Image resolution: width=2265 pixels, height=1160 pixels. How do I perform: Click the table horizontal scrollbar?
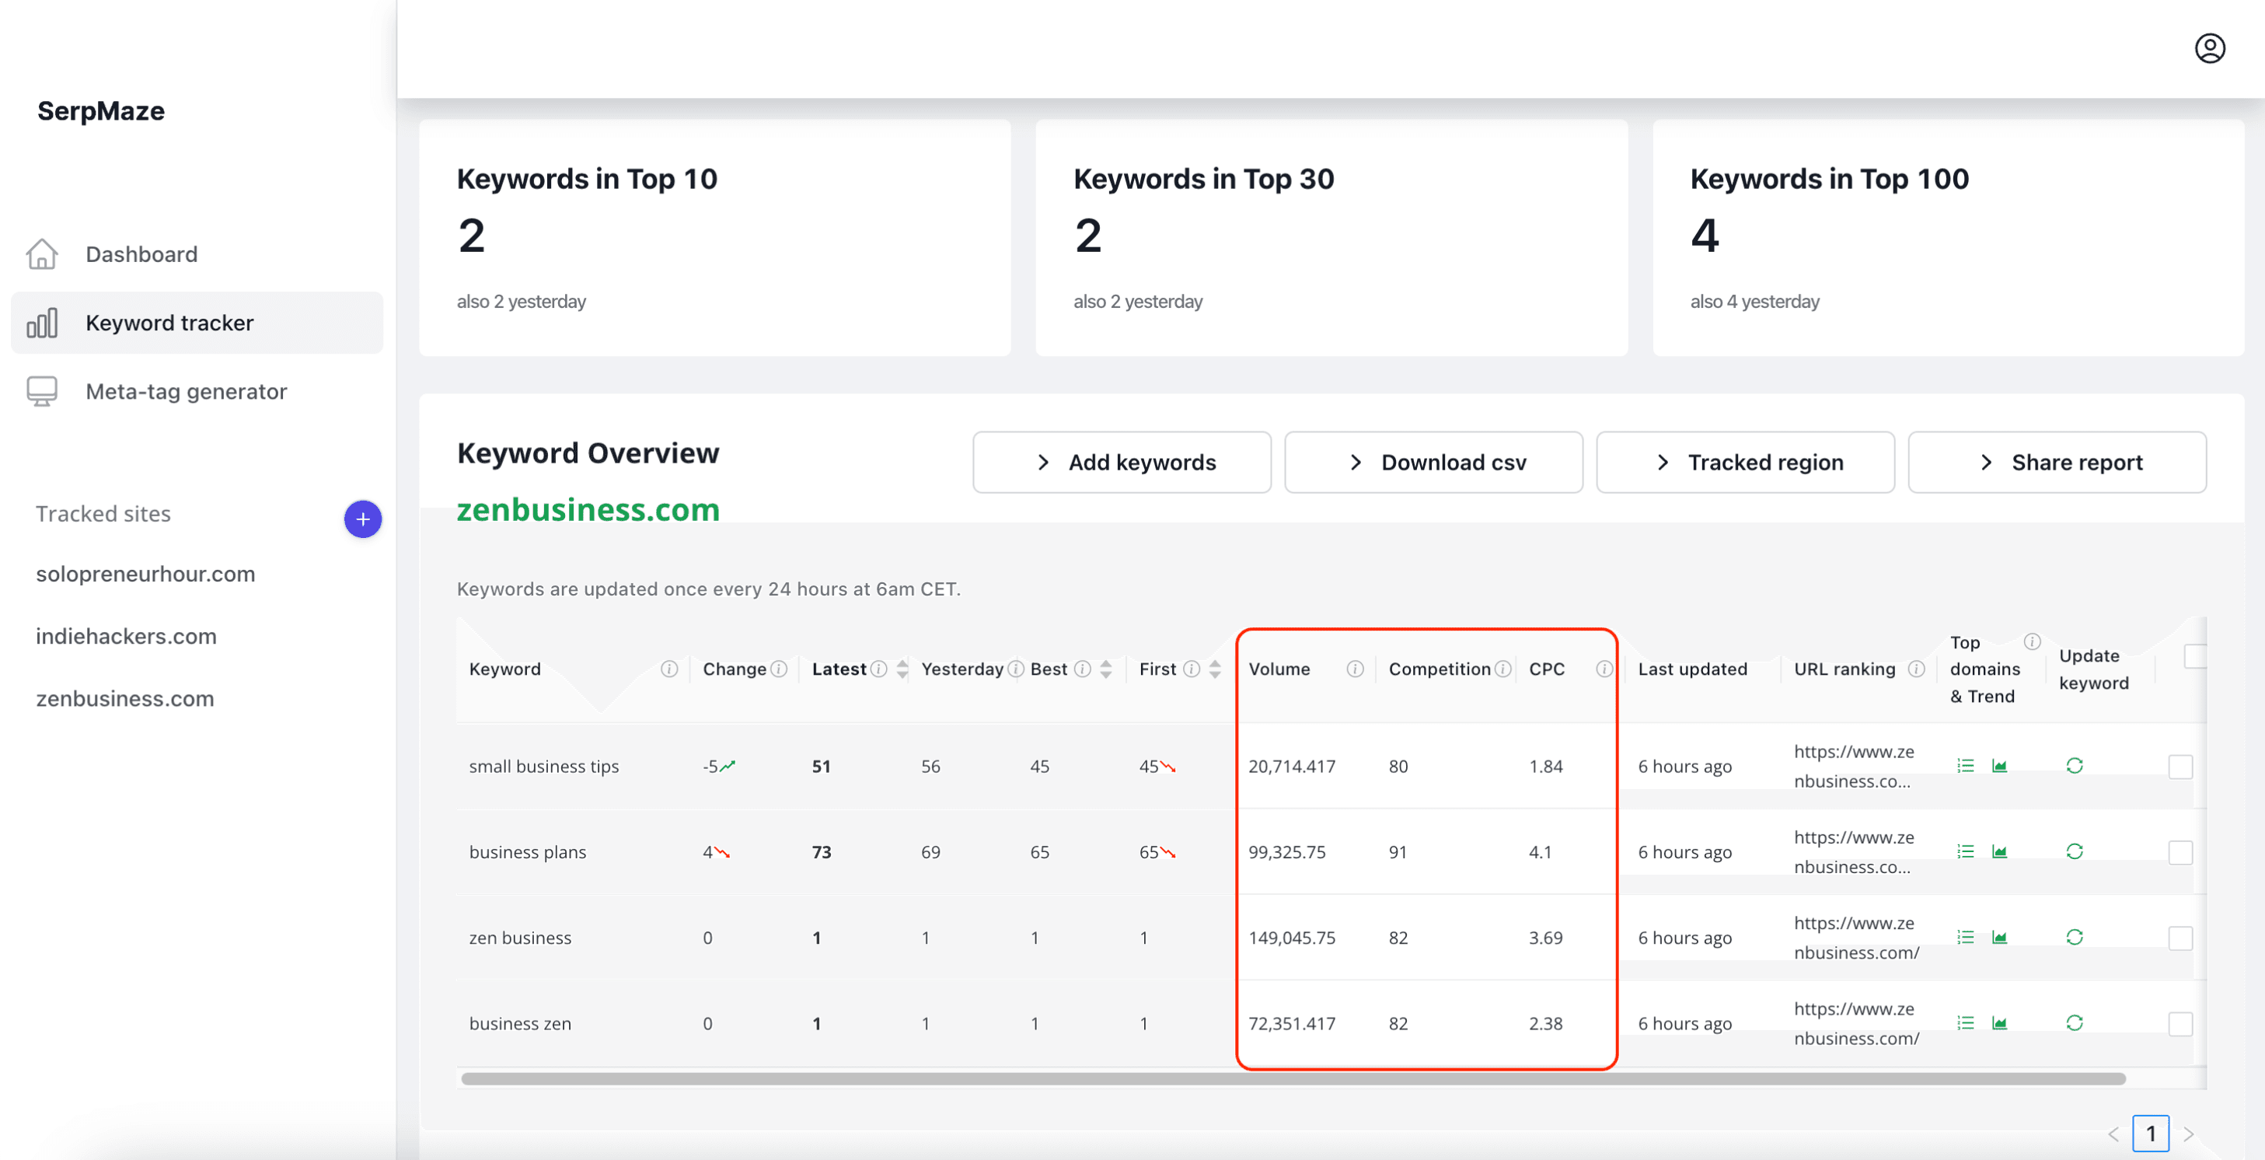point(1293,1079)
